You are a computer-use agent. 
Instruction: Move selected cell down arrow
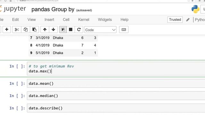tap(53, 29)
